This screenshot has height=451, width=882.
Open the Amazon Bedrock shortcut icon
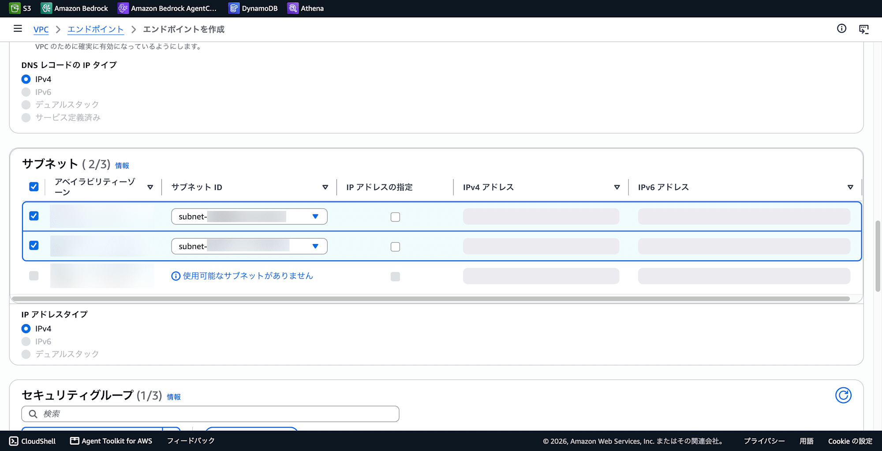(46, 8)
